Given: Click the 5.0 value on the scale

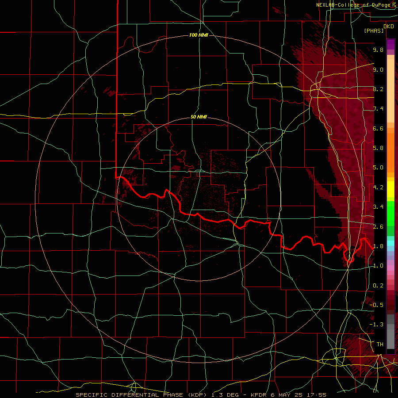Looking at the screenshot, I should tap(378, 168).
